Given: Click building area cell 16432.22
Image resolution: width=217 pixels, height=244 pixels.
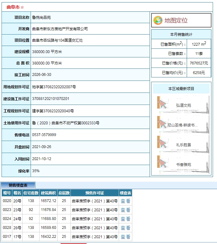Looking at the screenshot, I should coord(48,237).
